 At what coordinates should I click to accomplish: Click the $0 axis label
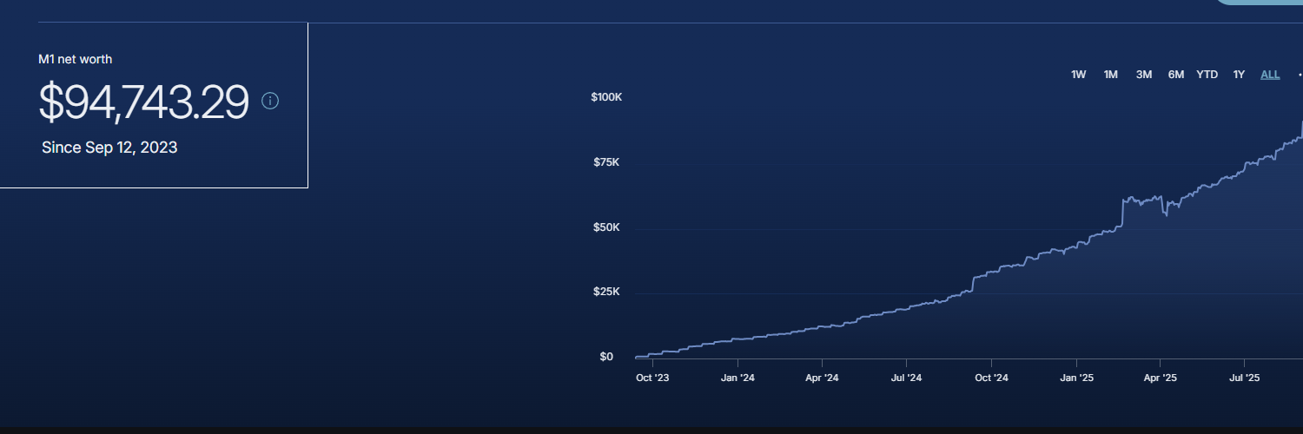(606, 357)
